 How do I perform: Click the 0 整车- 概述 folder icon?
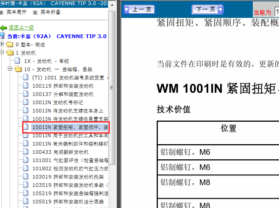tap(10, 44)
